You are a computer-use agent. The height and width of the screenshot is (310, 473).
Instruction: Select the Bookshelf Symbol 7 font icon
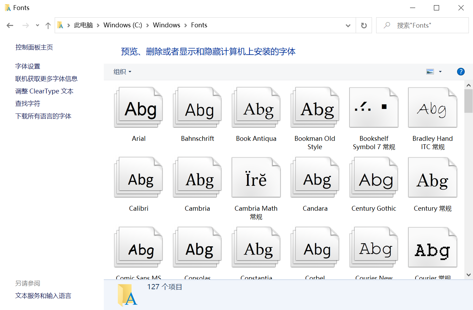point(374,108)
